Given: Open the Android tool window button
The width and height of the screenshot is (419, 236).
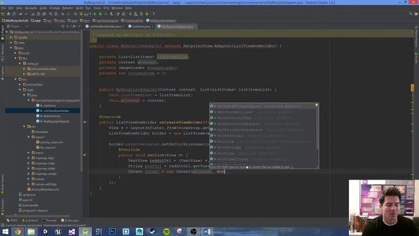Looking at the screenshot, I should (x=31, y=220).
